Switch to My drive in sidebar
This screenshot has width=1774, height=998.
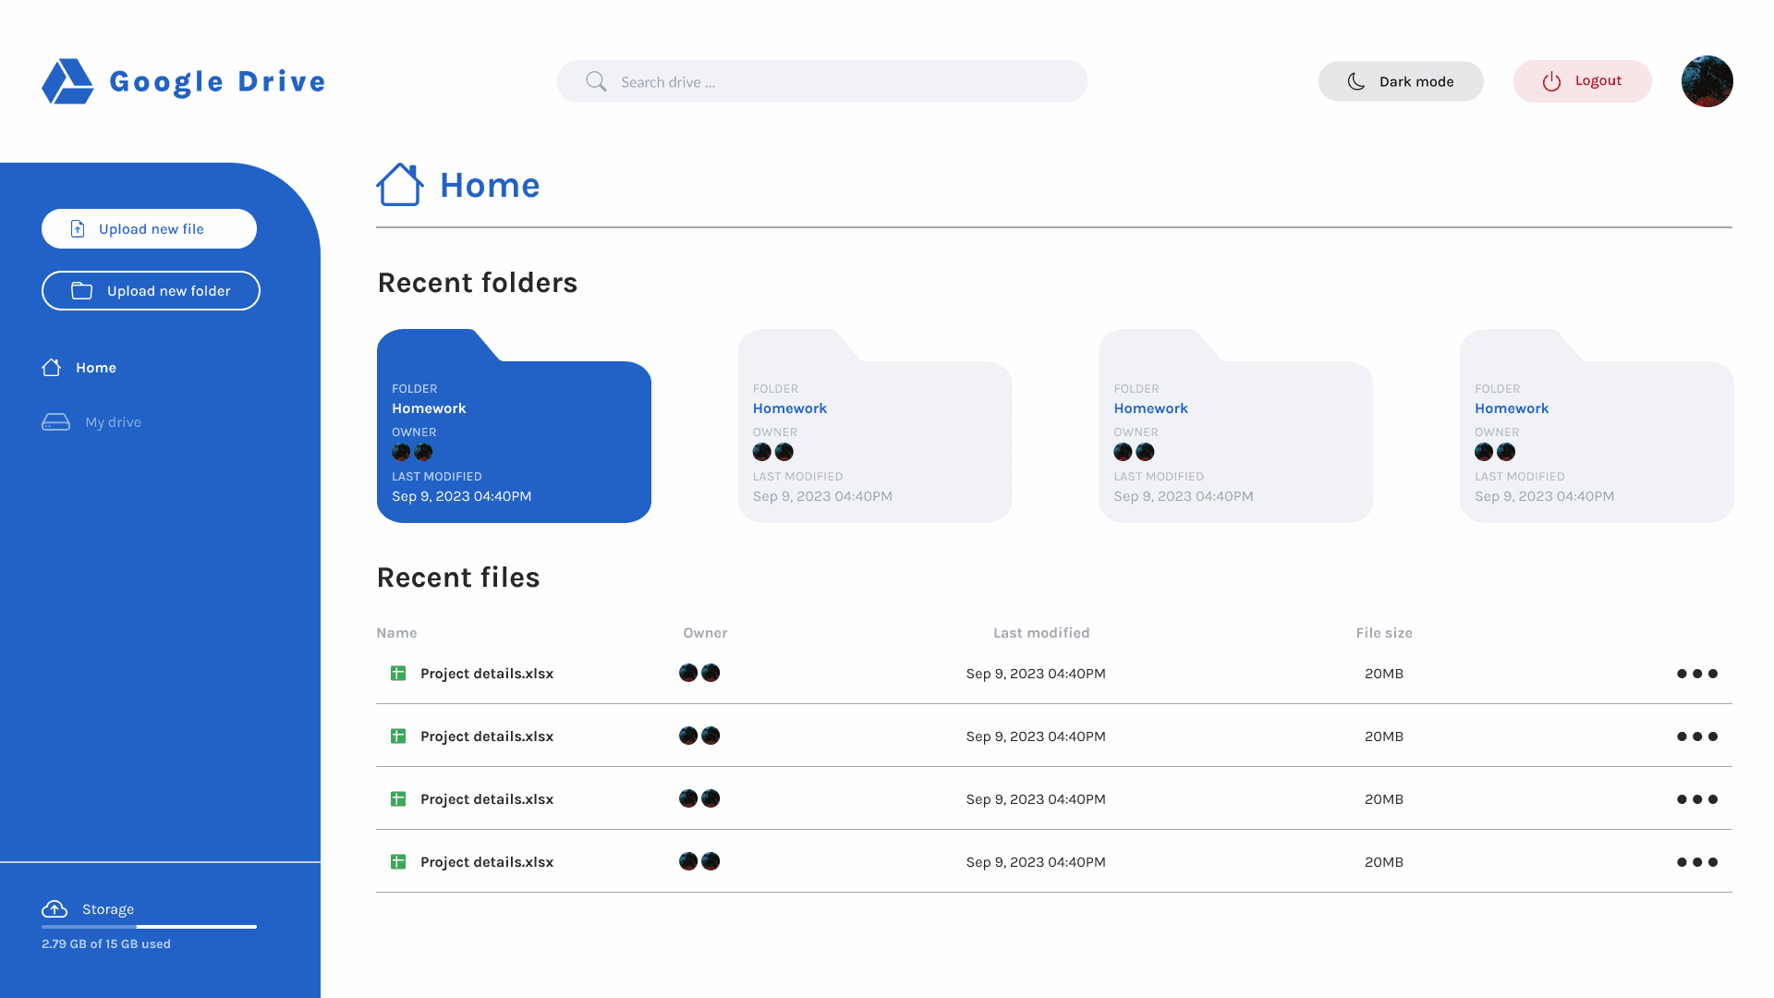click(x=113, y=422)
